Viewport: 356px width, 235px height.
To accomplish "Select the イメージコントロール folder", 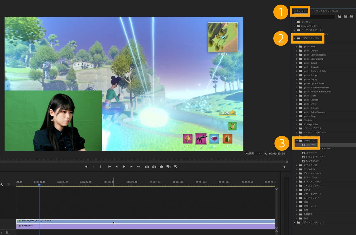I will pos(314,132).
